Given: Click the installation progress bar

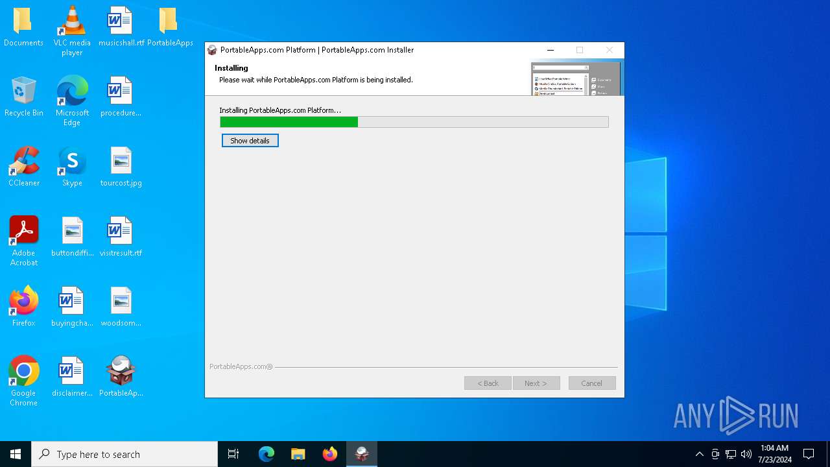Looking at the screenshot, I should pyautogui.click(x=414, y=122).
